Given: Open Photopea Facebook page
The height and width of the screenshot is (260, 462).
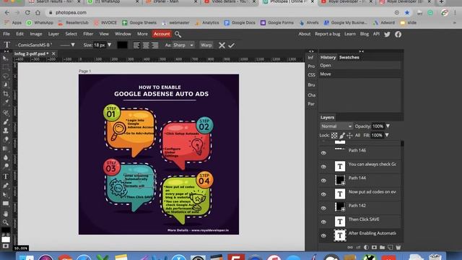Looking at the screenshot, I should (x=398, y=34).
